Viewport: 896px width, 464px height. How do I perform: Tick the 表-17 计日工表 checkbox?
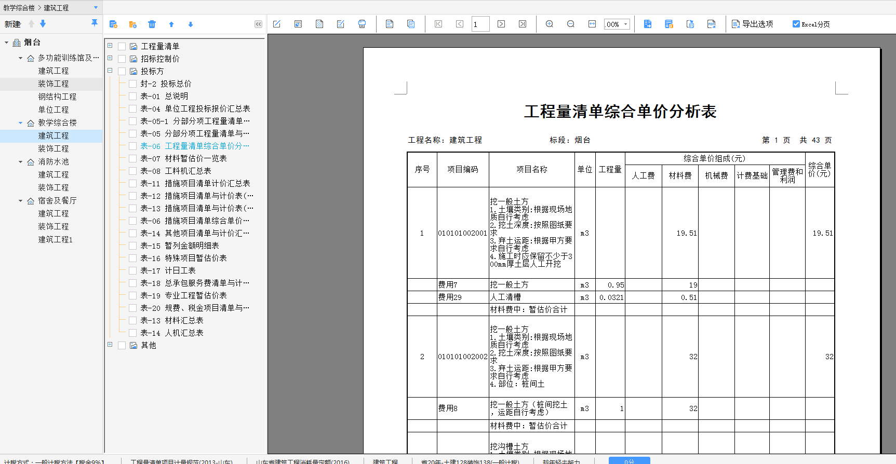click(x=132, y=270)
